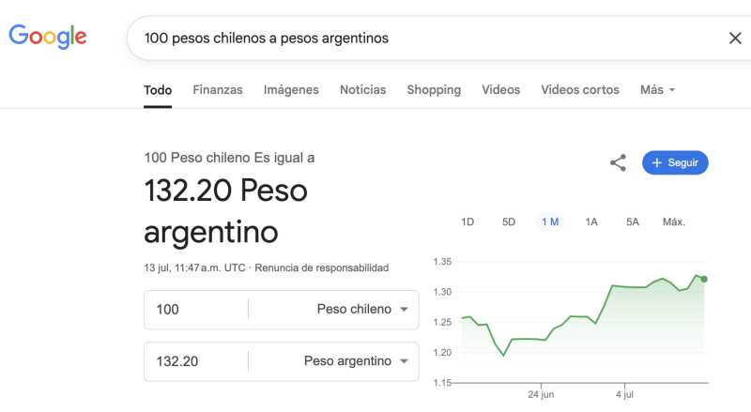Show the Máx. chart range
Image resolution: width=751 pixels, height=412 pixels.
click(673, 222)
